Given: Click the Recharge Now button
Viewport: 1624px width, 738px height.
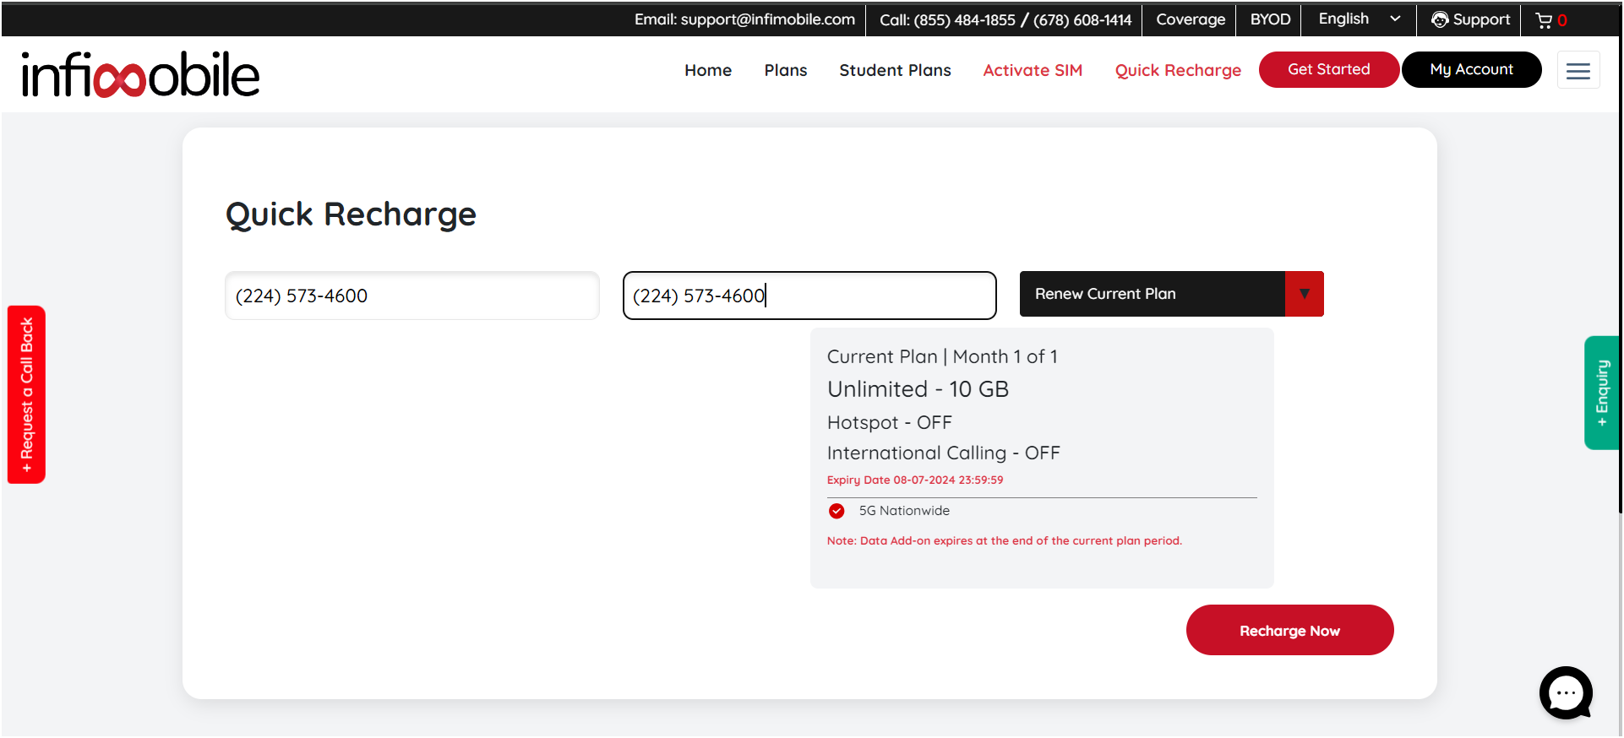Looking at the screenshot, I should [1289, 630].
